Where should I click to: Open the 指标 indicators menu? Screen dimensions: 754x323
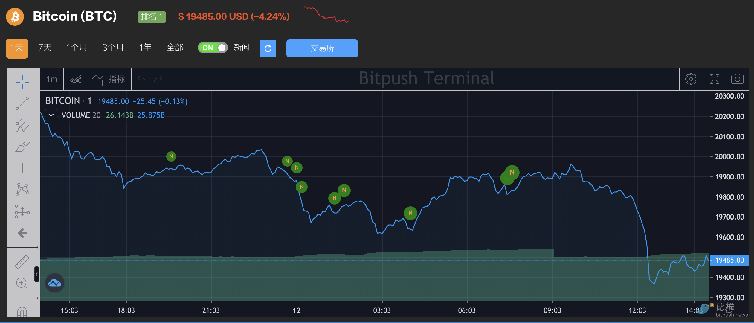(x=109, y=79)
